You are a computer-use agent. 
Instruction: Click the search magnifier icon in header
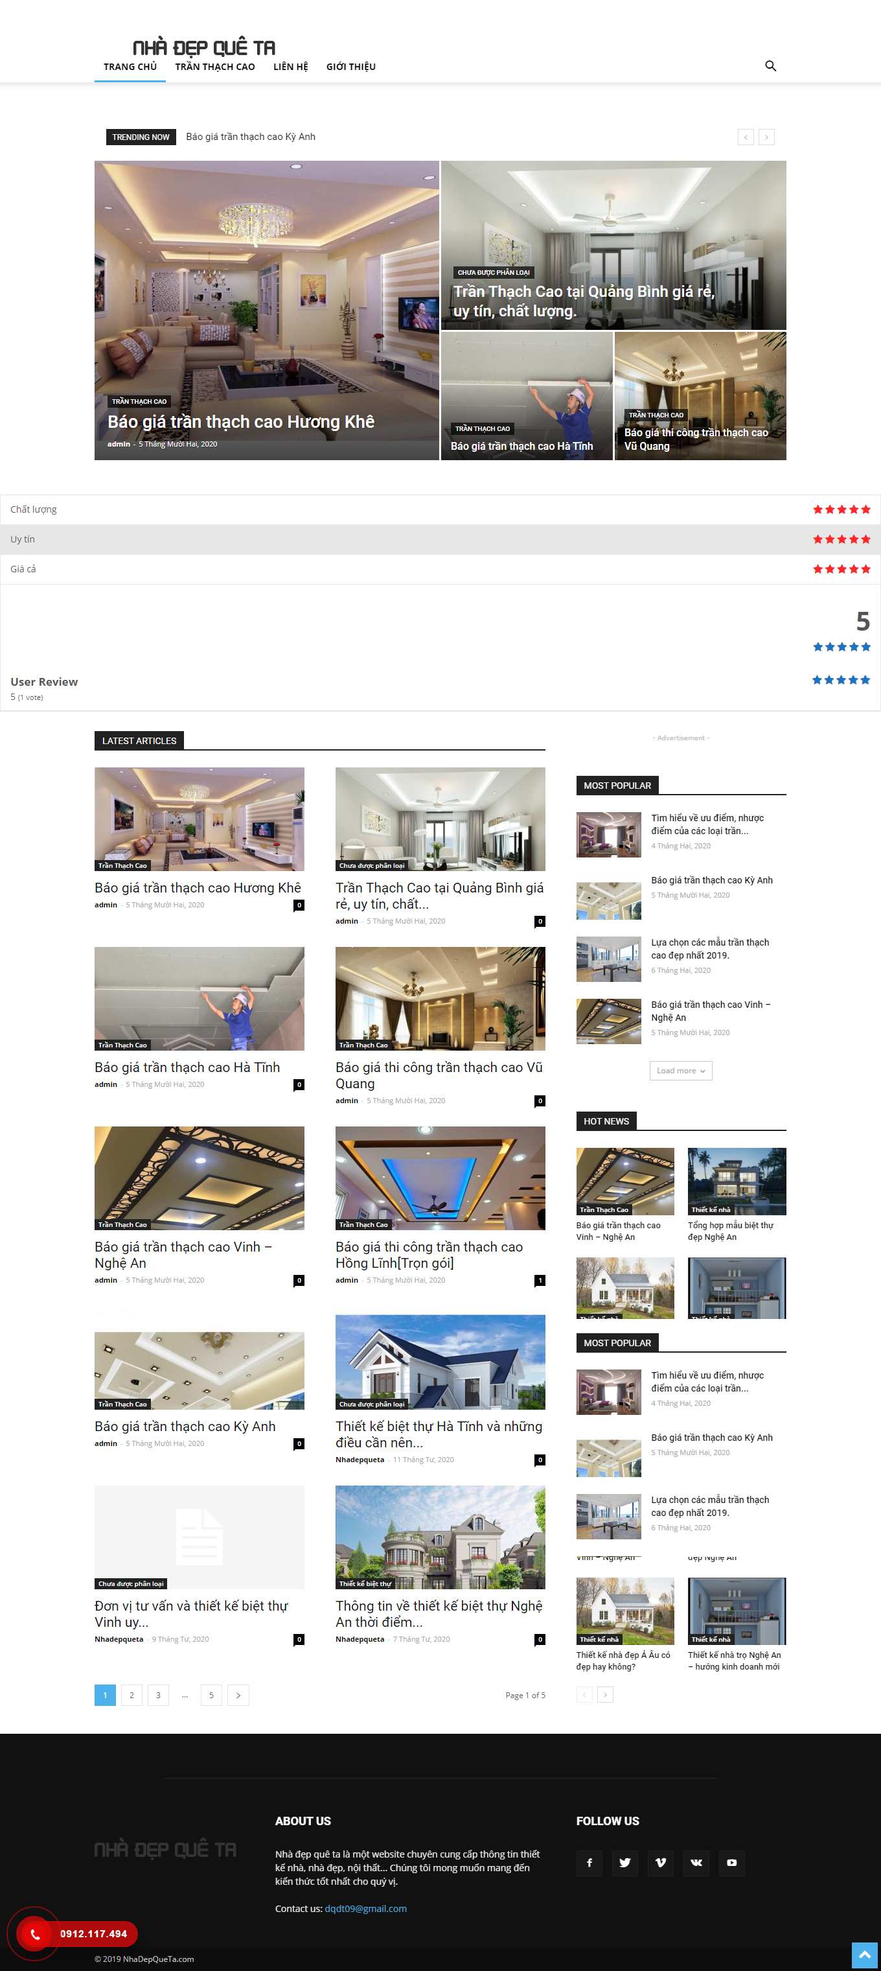[770, 67]
